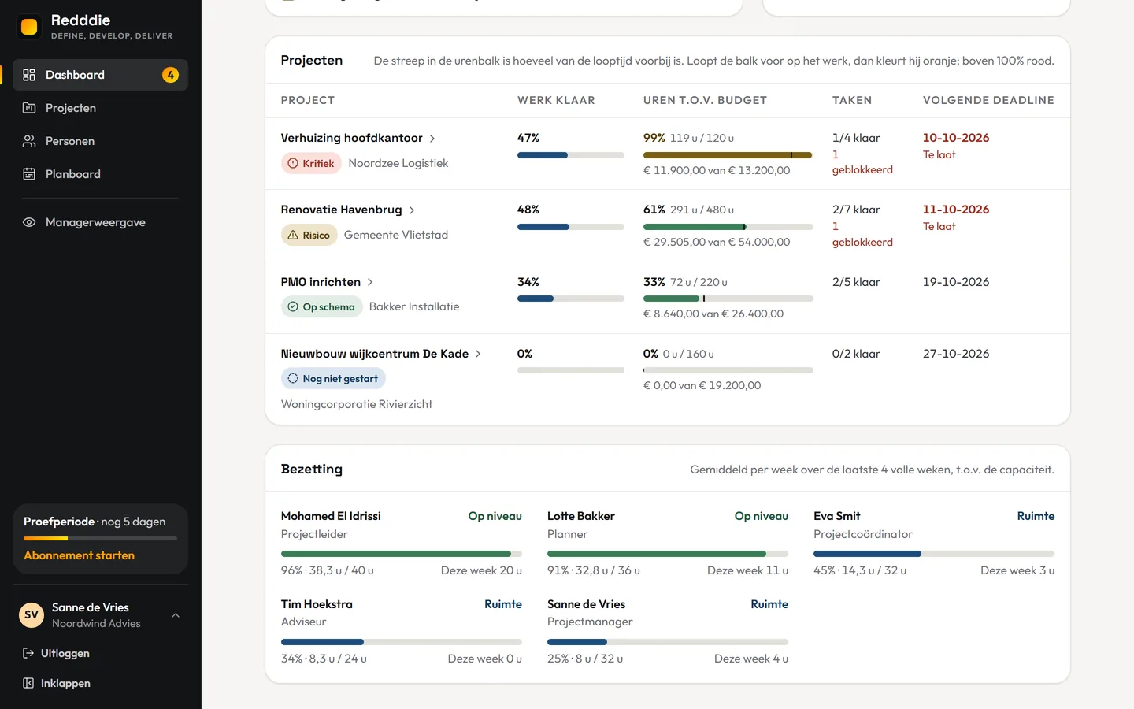
Task: Click the Uitloggen logout arrow icon
Action: tap(28, 653)
